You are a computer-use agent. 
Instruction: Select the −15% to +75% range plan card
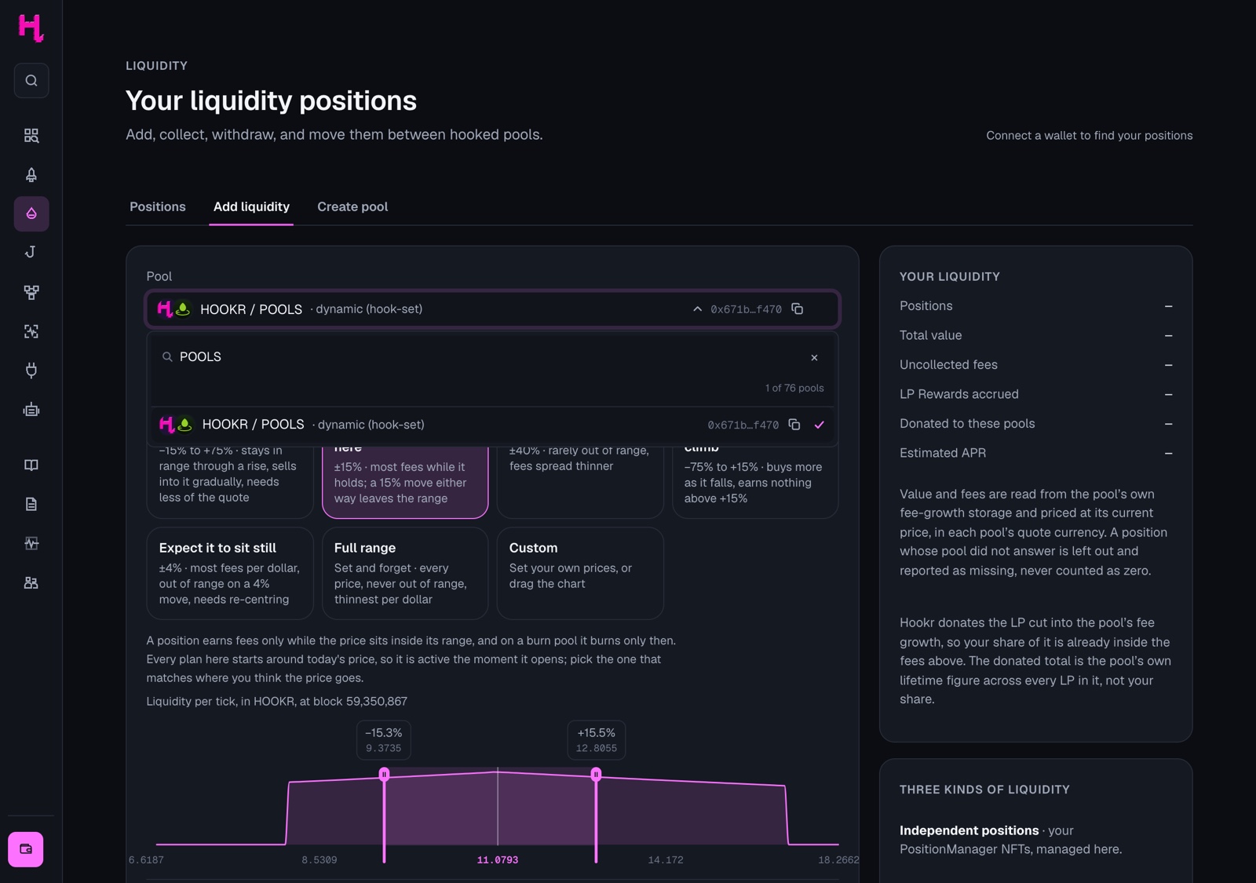pos(230,481)
